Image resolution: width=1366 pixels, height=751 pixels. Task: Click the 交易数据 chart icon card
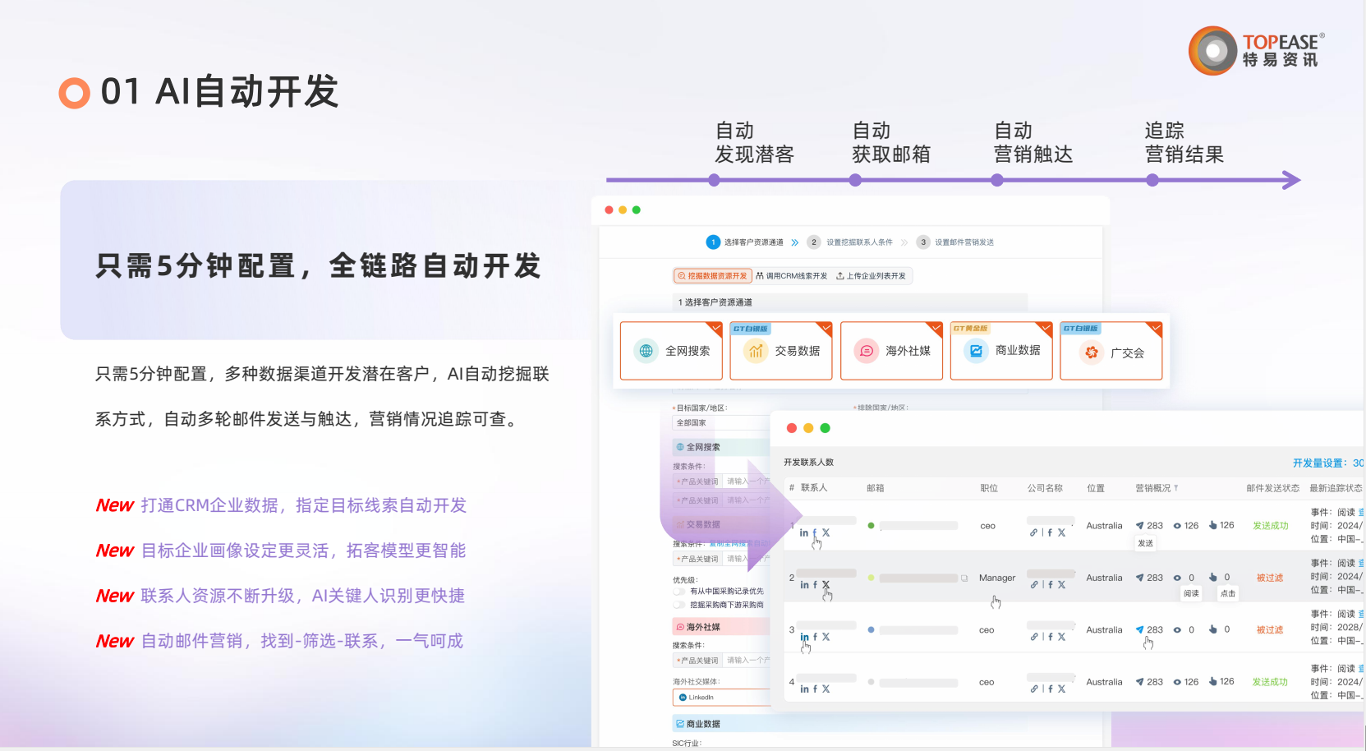(780, 351)
